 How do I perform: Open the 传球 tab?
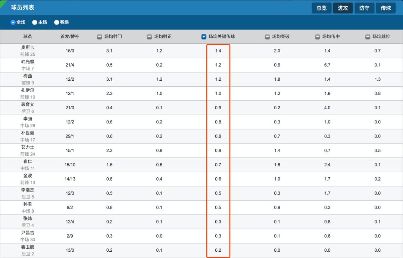tap(386, 8)
